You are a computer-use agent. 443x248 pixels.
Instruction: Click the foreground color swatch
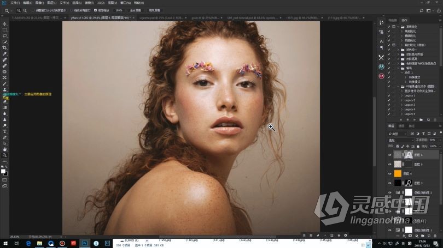coord(3,171)
